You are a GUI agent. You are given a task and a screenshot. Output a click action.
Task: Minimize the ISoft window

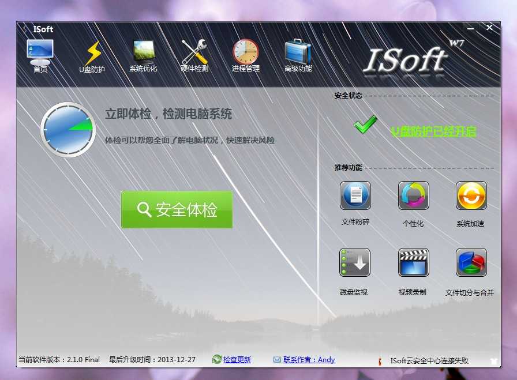tap(470, 29)
